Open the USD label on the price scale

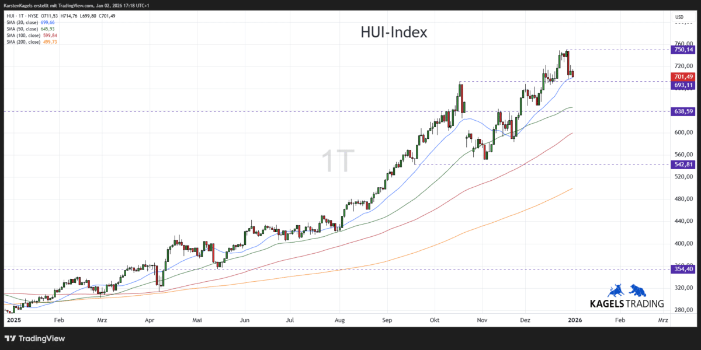coord(680,17)
